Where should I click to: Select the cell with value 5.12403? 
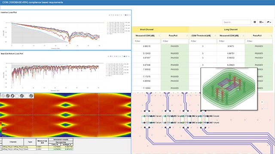147,53
